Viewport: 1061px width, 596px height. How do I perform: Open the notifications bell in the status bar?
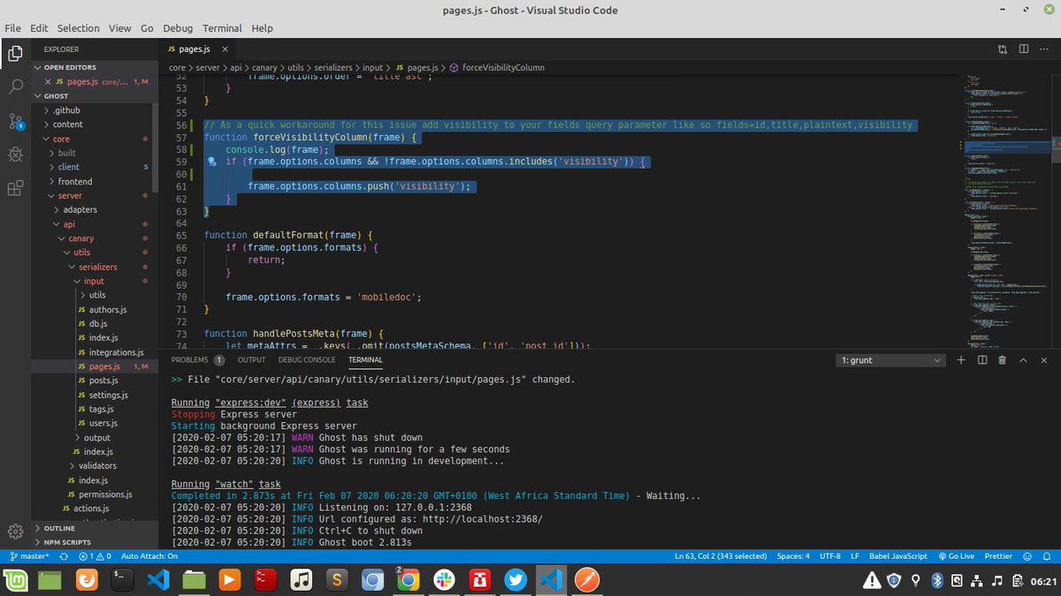coord(1045,556)
